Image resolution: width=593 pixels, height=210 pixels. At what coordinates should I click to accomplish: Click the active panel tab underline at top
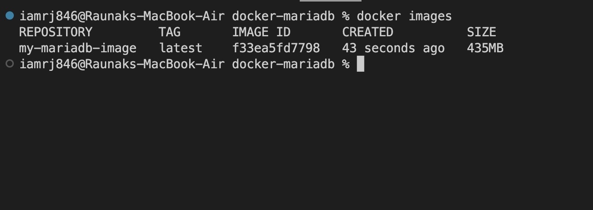(x=324, y=1)
